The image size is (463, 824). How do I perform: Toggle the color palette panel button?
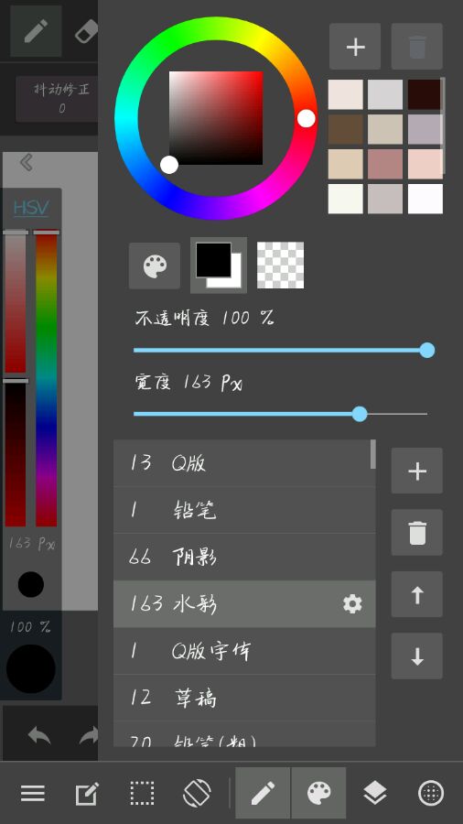point(155,266)
